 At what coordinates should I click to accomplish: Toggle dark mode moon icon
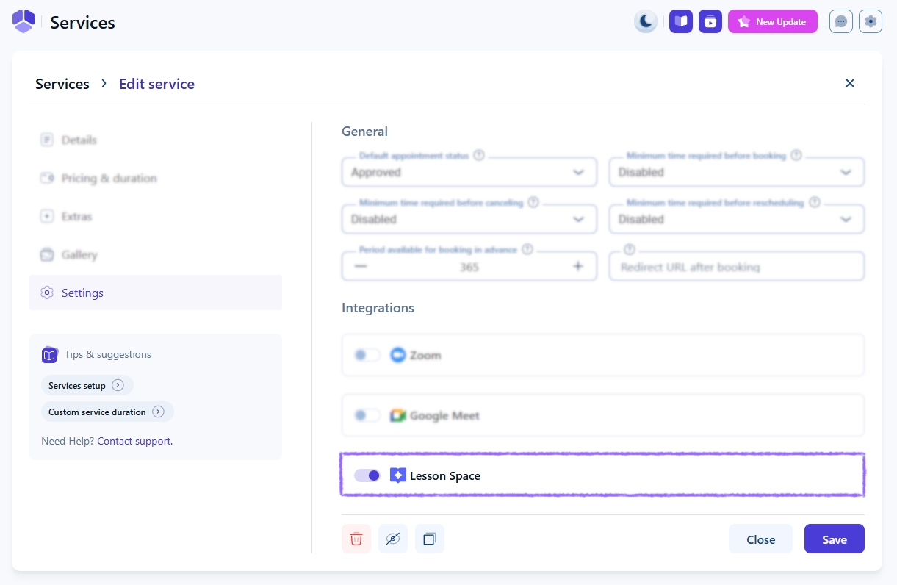click(645, 21)
